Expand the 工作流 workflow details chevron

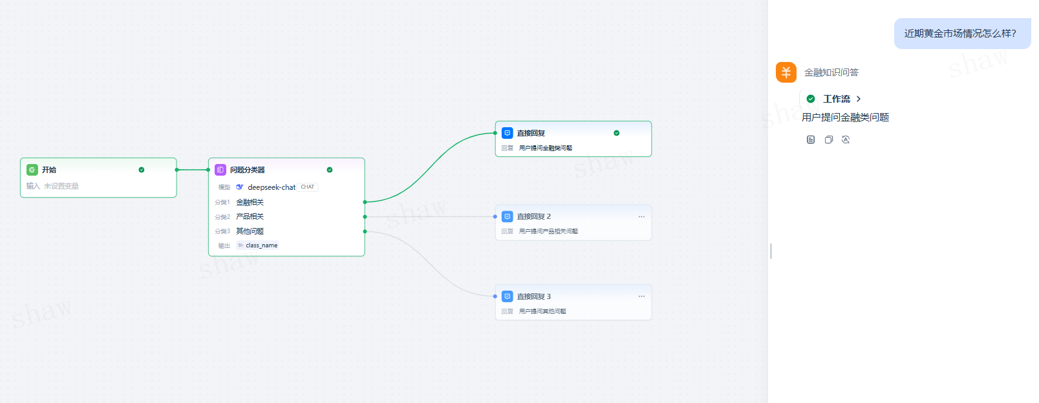click(x=859, y=99)
